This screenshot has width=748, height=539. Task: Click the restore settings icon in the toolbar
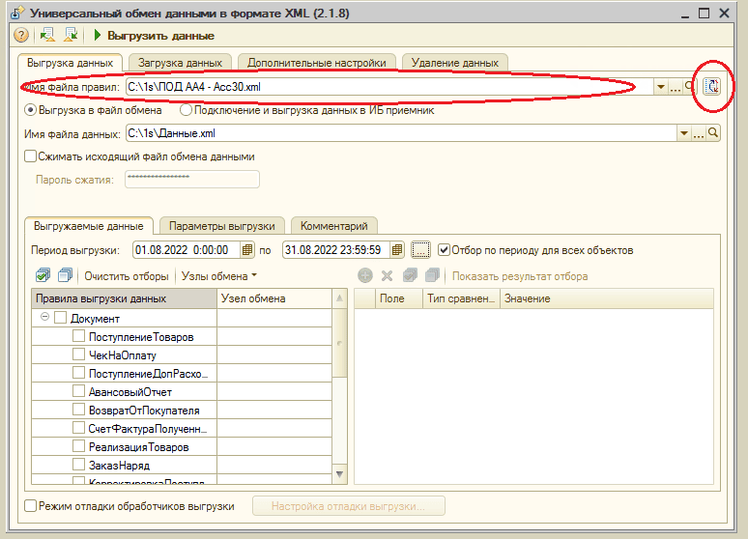click(47, 36)
